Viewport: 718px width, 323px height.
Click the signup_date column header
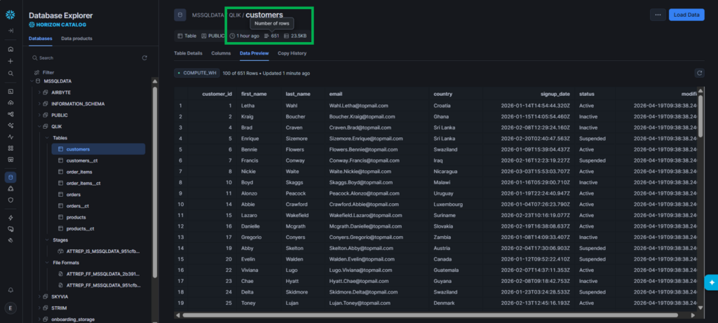click(555, 94)
